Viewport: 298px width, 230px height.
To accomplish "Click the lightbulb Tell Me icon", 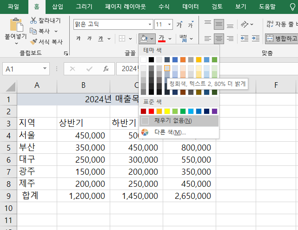I will click(292, 7).
